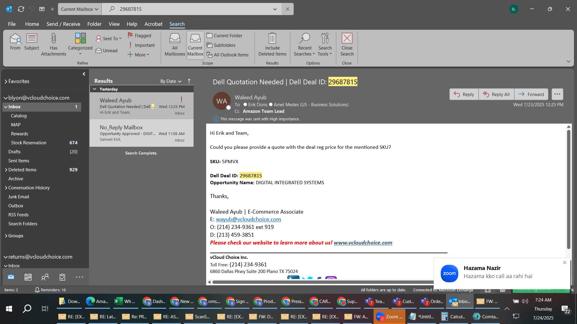Show only Unread messages
The image size is (577, 324).
[107, 50]
